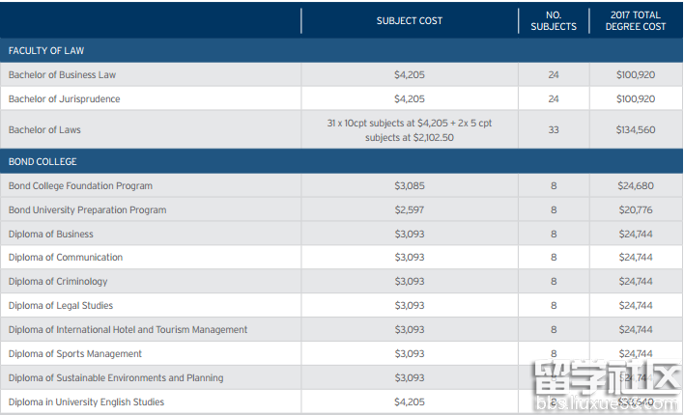The image size is (684, 415).
Task: Click the 8 subjects value for Diploma of Business
Action: coord(554,235)
